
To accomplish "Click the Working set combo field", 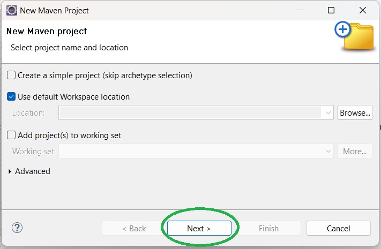I will click(190, 152).
